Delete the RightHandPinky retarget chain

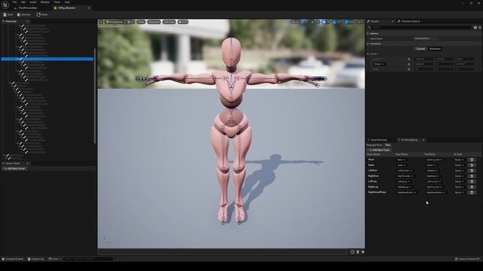click(x=472, y=193)
